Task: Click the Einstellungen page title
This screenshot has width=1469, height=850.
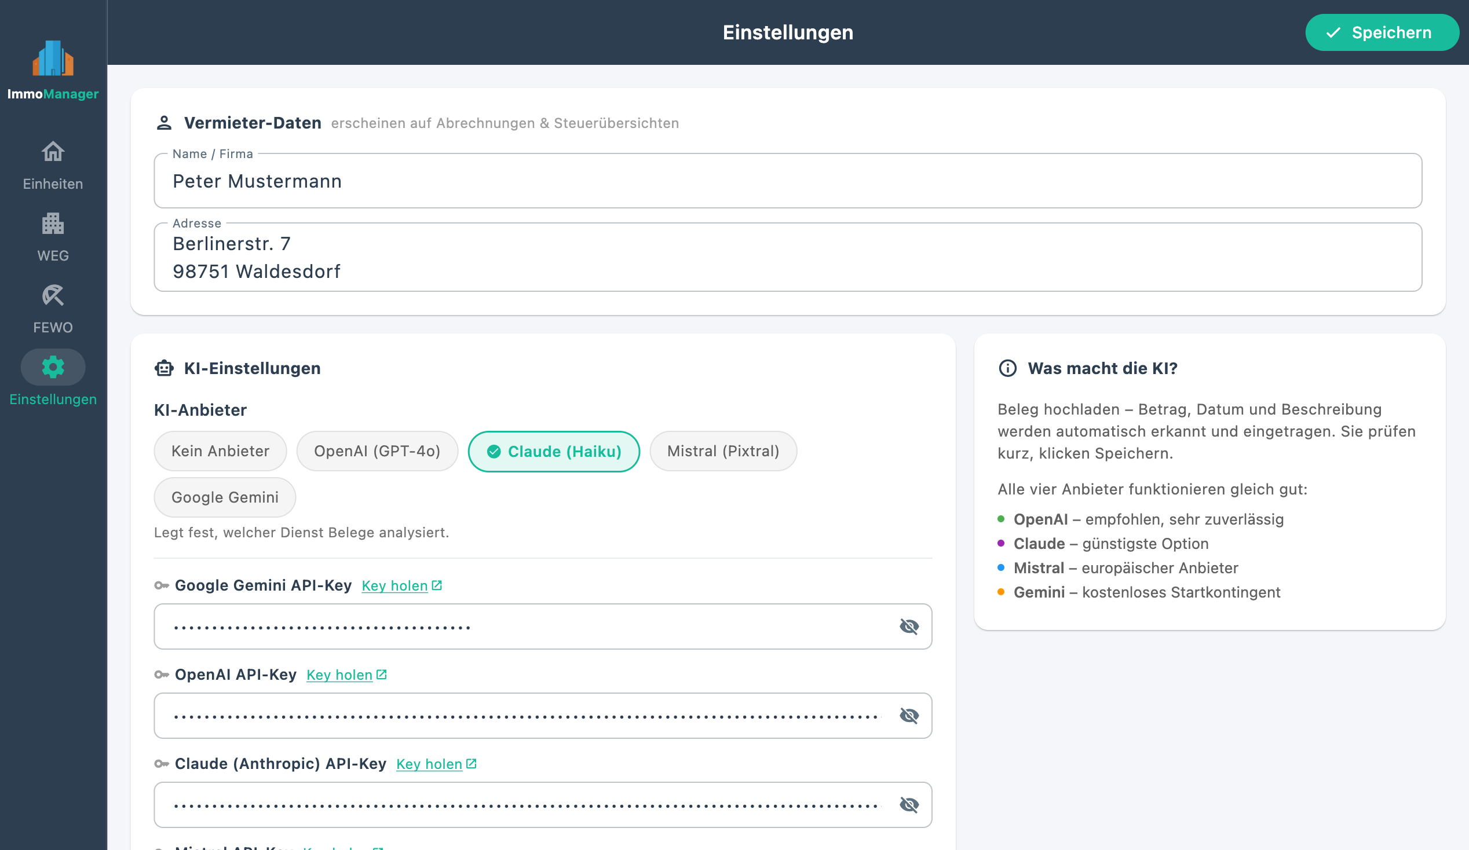Action: point(788,32)
